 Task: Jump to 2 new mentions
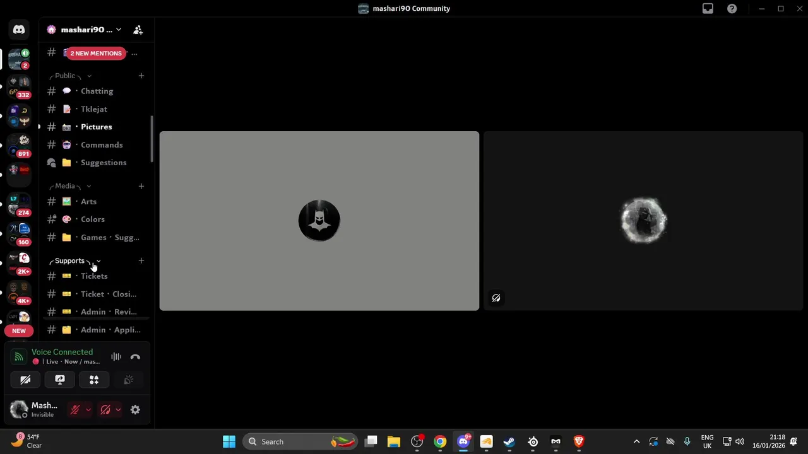[96, 53]
